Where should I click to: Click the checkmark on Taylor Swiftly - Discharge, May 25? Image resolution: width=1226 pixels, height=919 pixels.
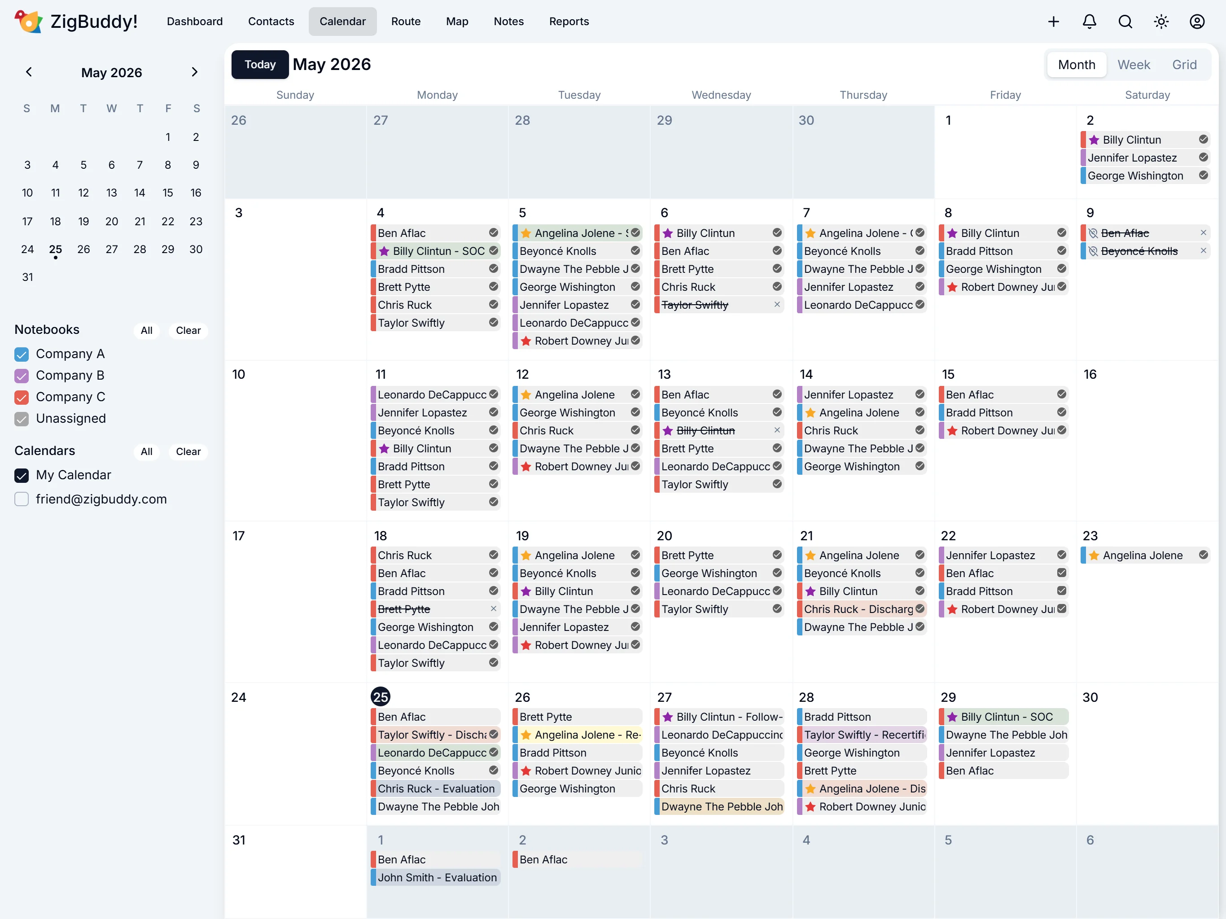(x=493, y=735)
